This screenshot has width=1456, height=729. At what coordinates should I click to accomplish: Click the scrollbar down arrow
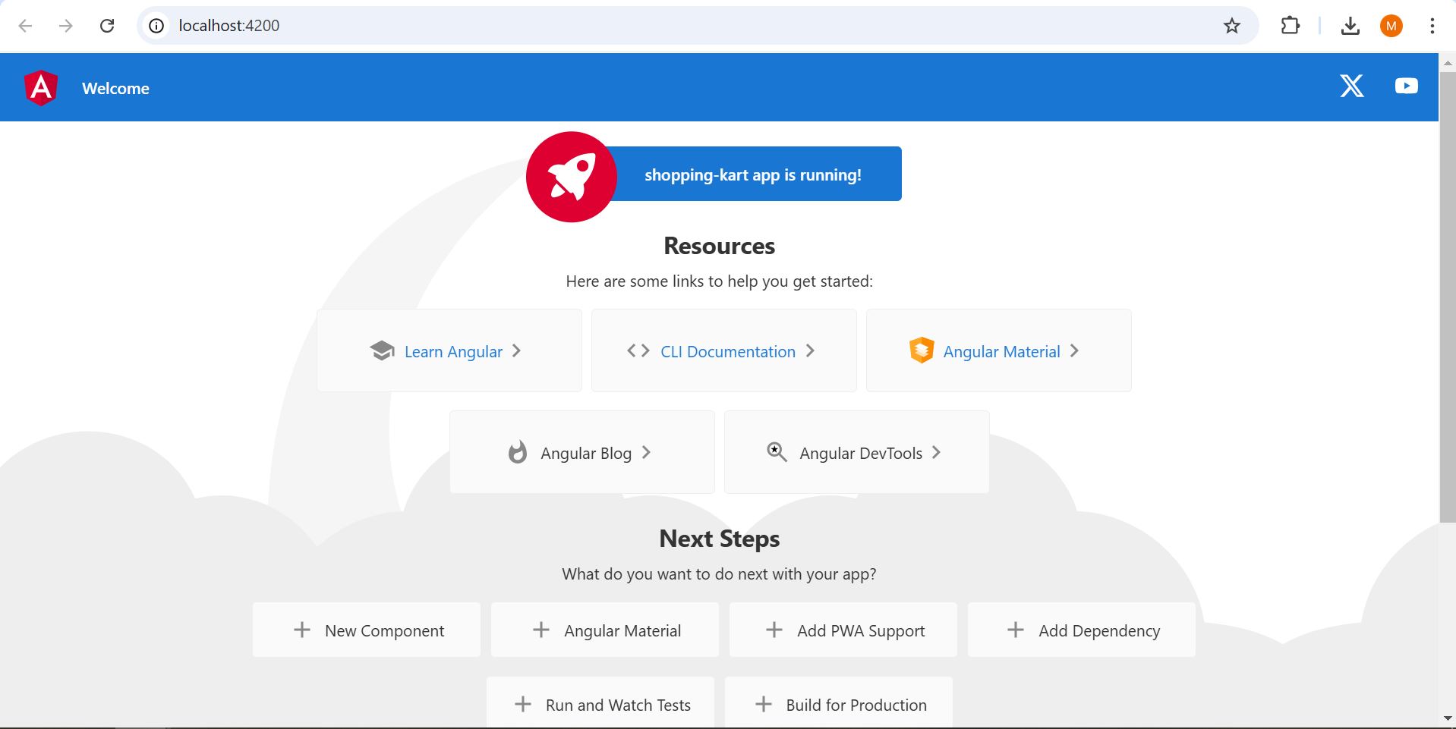pos(1448,718)
